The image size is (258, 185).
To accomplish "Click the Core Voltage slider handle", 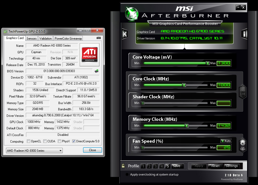I will tap(208, 63).
